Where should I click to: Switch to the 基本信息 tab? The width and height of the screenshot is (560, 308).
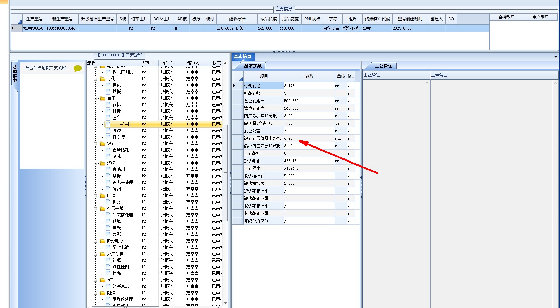(x=243, y=57)
